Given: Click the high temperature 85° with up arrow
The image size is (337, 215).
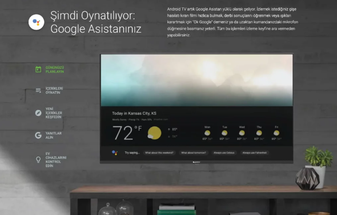Looking at the screenshot, I should 172,129.
